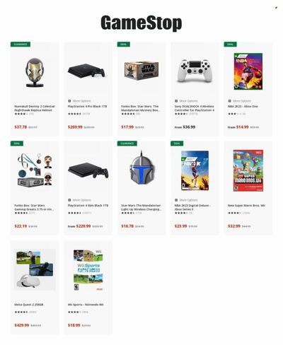Image resolution: width=283 pixels, height=345 pixels.
Task: Open the Meta Quest 2 256GB product image
Action: [x=35, y=269]
